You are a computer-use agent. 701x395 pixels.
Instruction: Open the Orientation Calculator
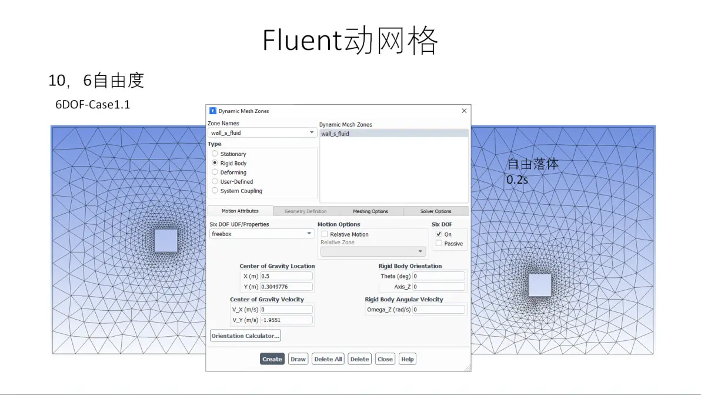coord(245,336)
